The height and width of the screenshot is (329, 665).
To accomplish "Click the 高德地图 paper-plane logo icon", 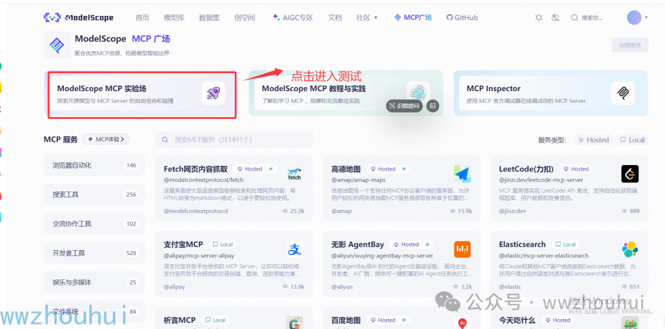I will tap(462, 174).
